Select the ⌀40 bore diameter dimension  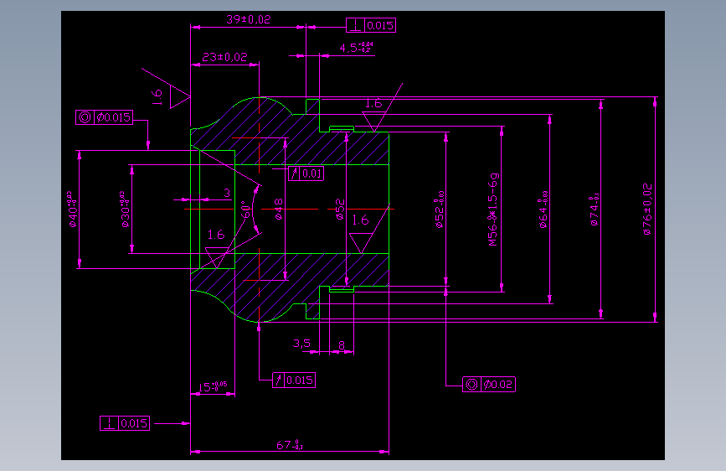[x=73, y=209]
